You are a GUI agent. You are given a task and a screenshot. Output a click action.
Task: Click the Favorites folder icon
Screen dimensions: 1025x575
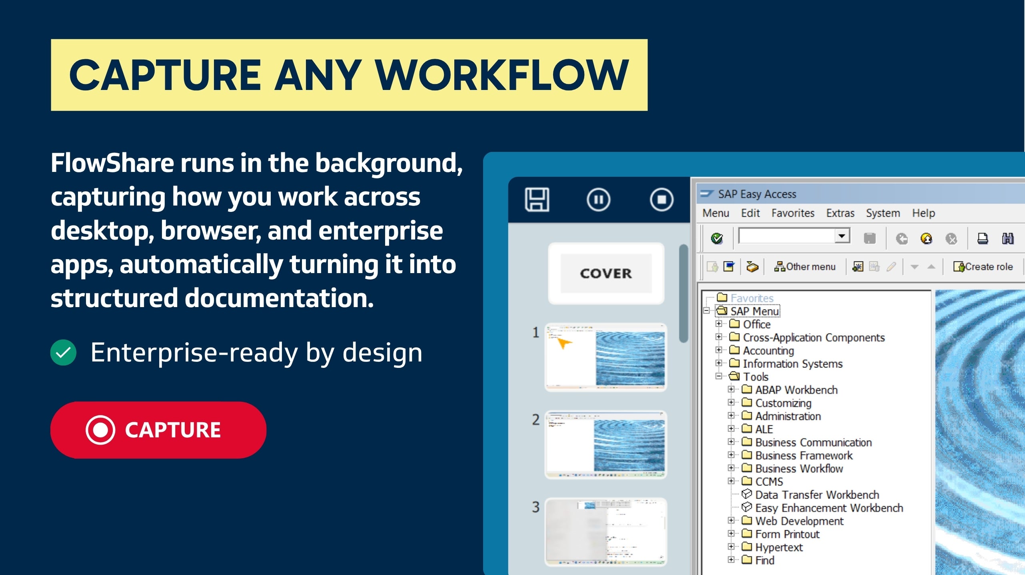722,297
